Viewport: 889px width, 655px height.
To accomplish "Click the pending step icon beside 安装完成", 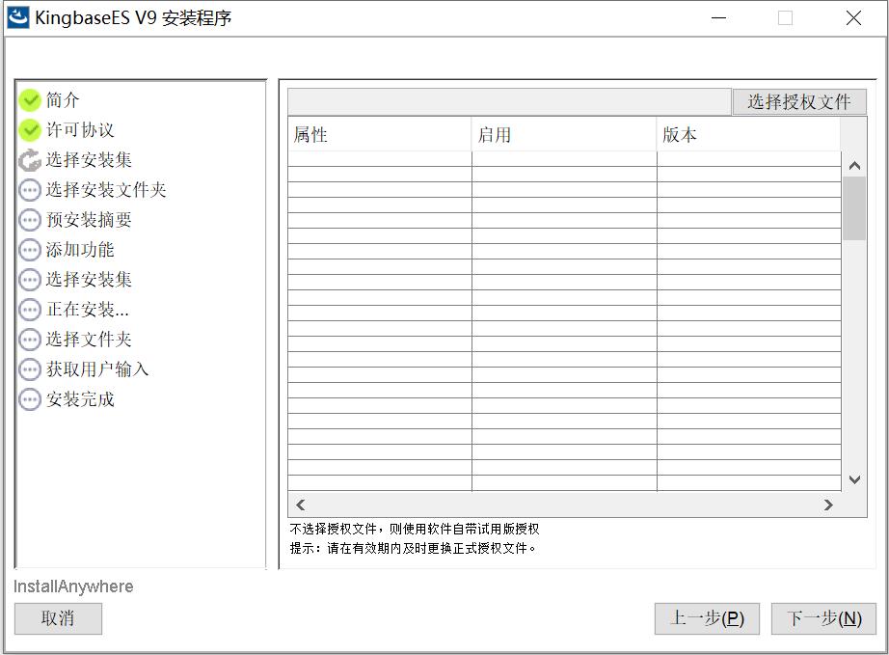I will (x=30, y=399).
